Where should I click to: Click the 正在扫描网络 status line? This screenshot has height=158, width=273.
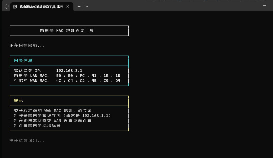tap(27, 46)
